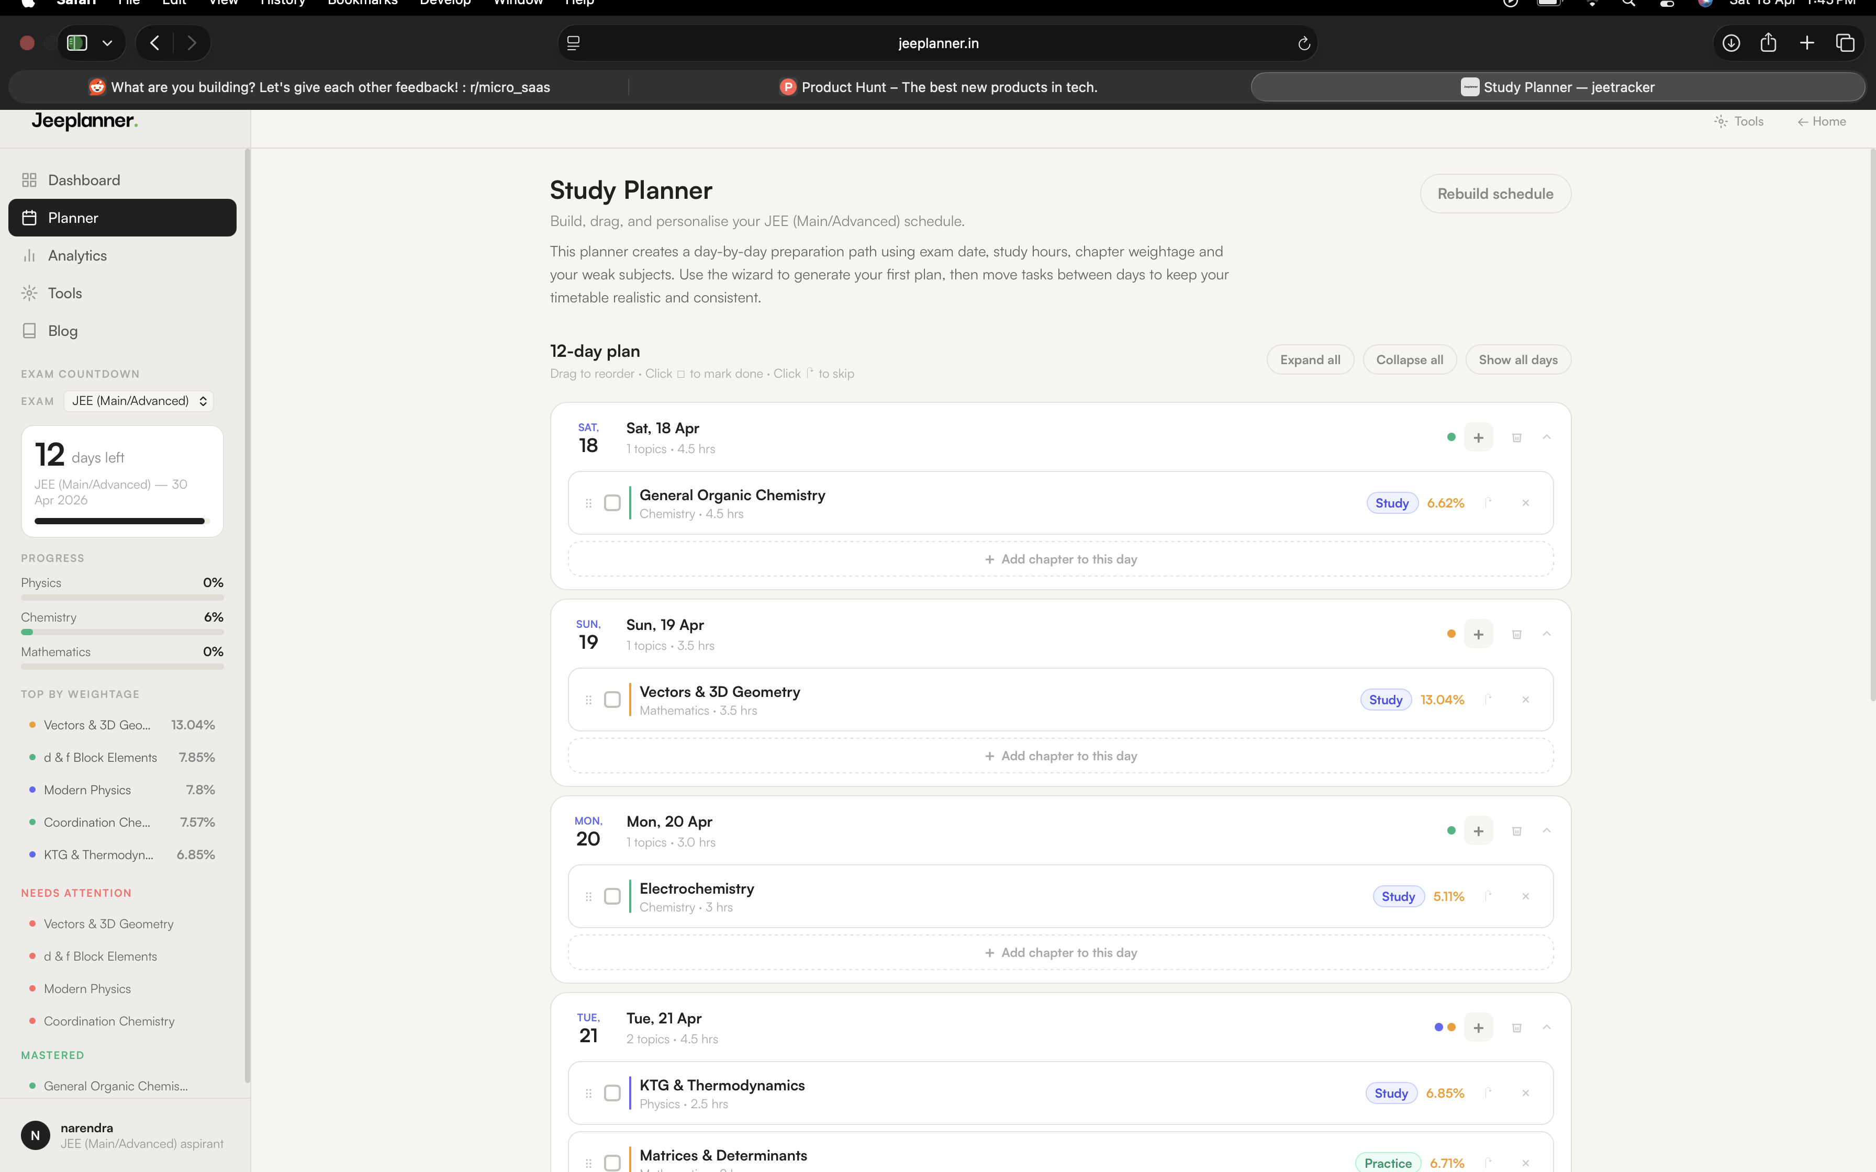Click the jeeplanner.in address field
This screenshot has width=1876, height=1172.
pyautogui.click(x=938, y=43)
